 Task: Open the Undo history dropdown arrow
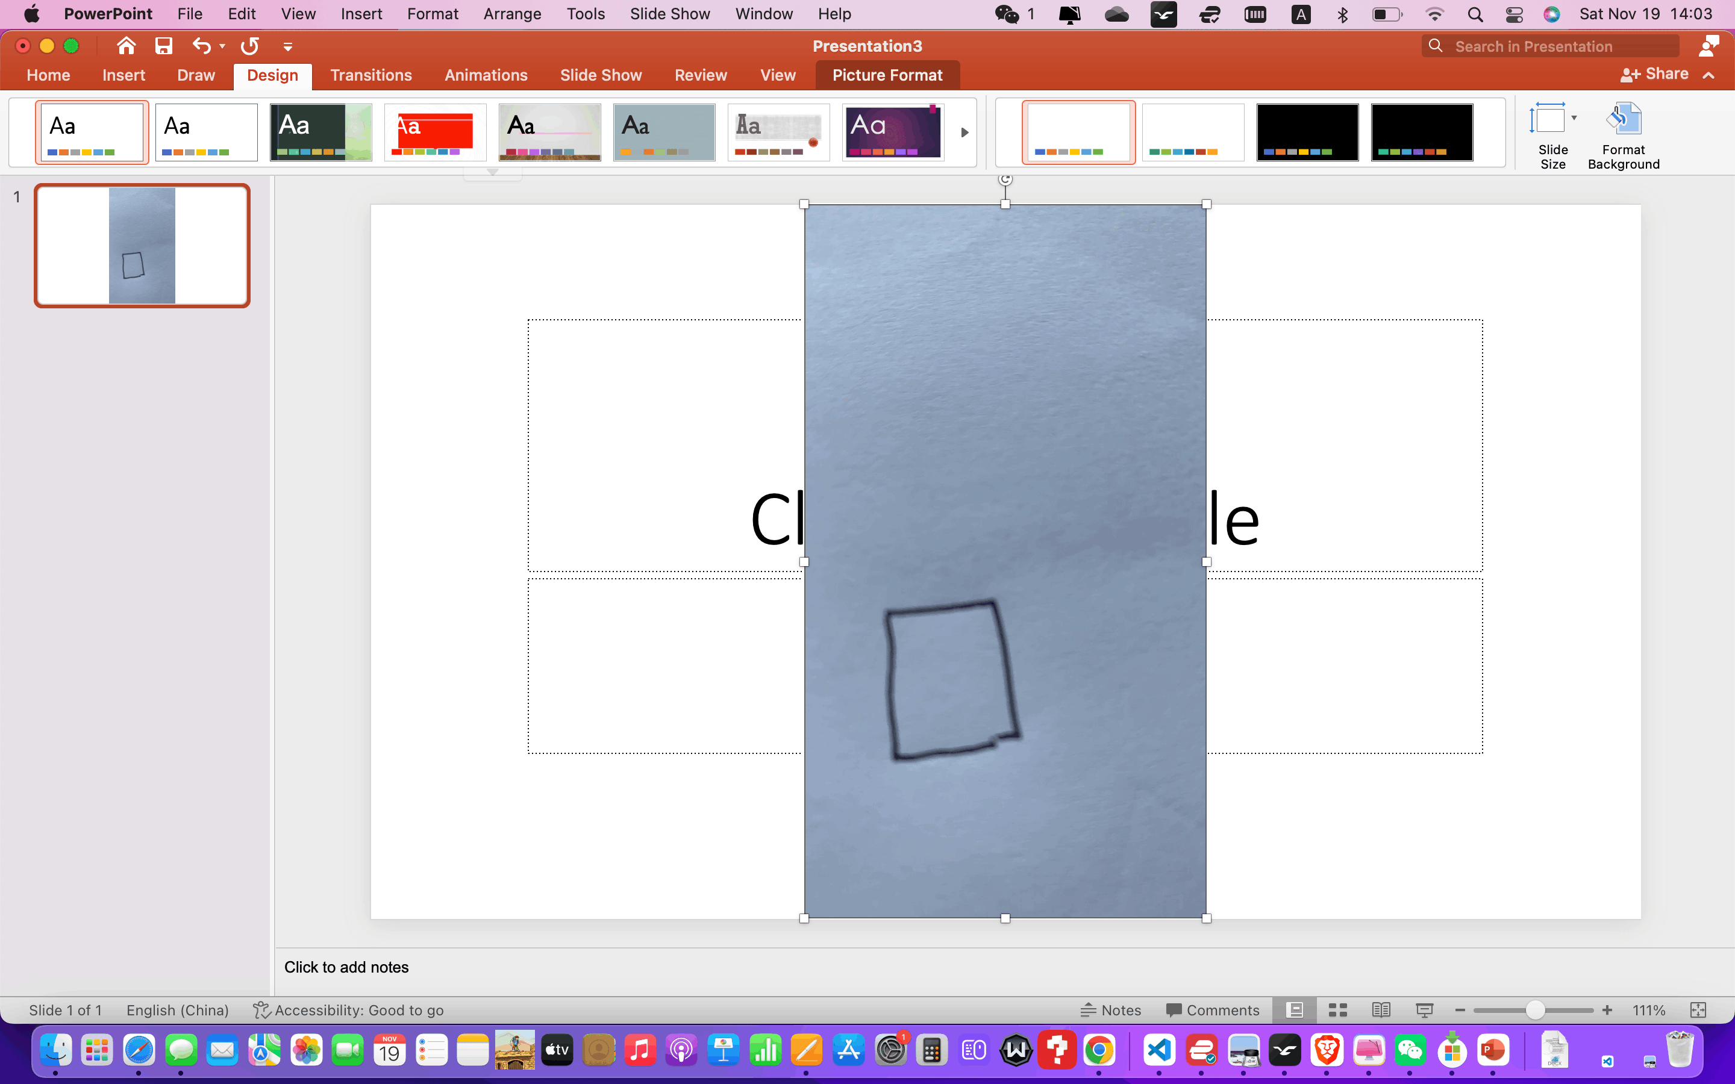point(222,46)
